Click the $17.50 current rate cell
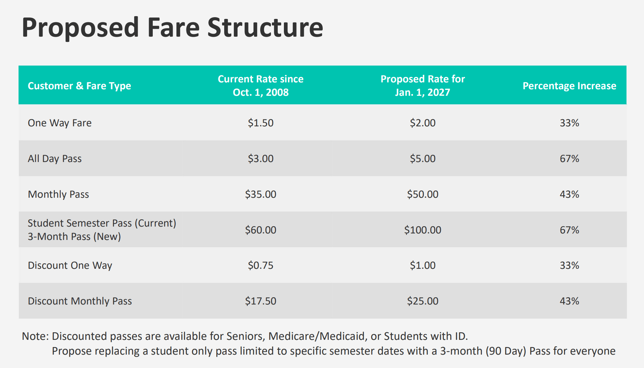This screenshot has width=644, height=368. point(261,301)
